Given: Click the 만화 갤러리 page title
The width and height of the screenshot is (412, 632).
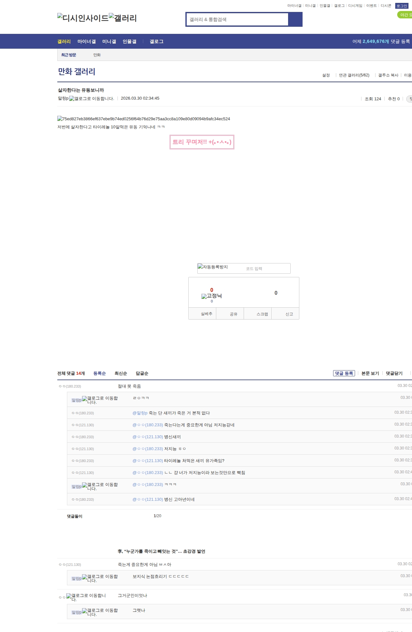Looking at the screenshot, I should click(x=77, y=72).
